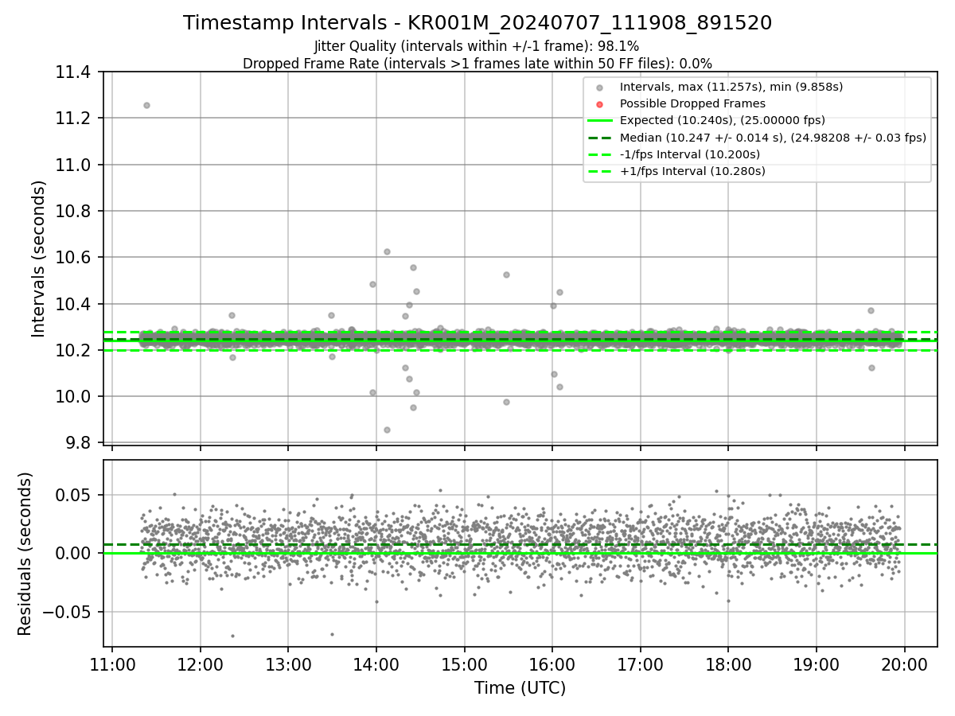Click legend entry 'Intervals, max (11.257s), min (9.858s)'

pos(731,87)
